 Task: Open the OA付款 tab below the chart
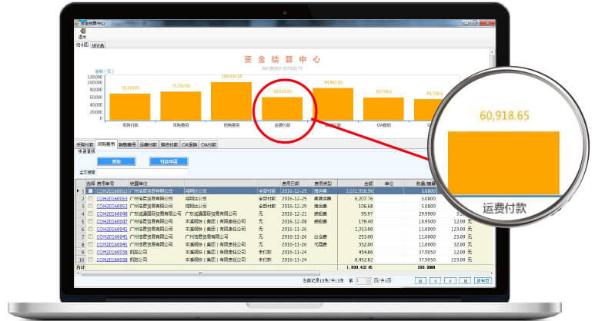tap(209, 144)
